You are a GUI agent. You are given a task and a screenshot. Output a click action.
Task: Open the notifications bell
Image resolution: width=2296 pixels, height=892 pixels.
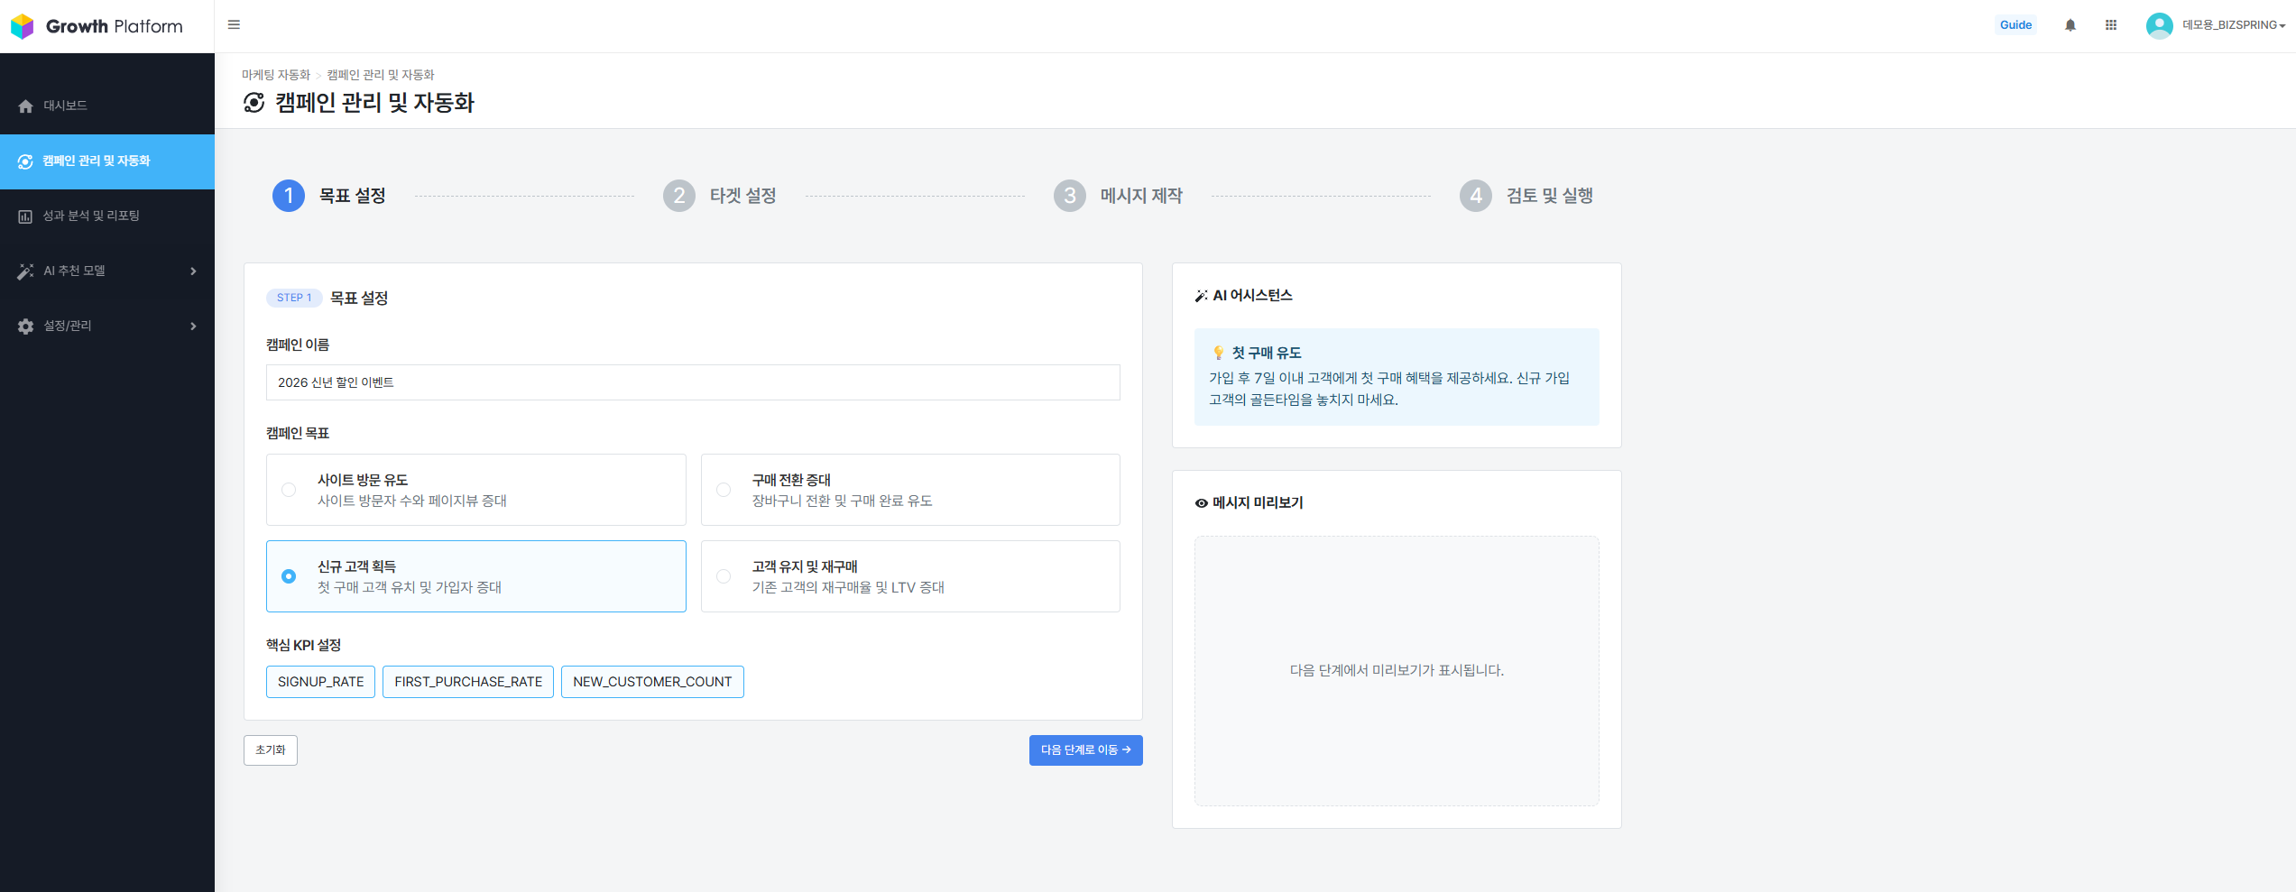click(2070, 25)
